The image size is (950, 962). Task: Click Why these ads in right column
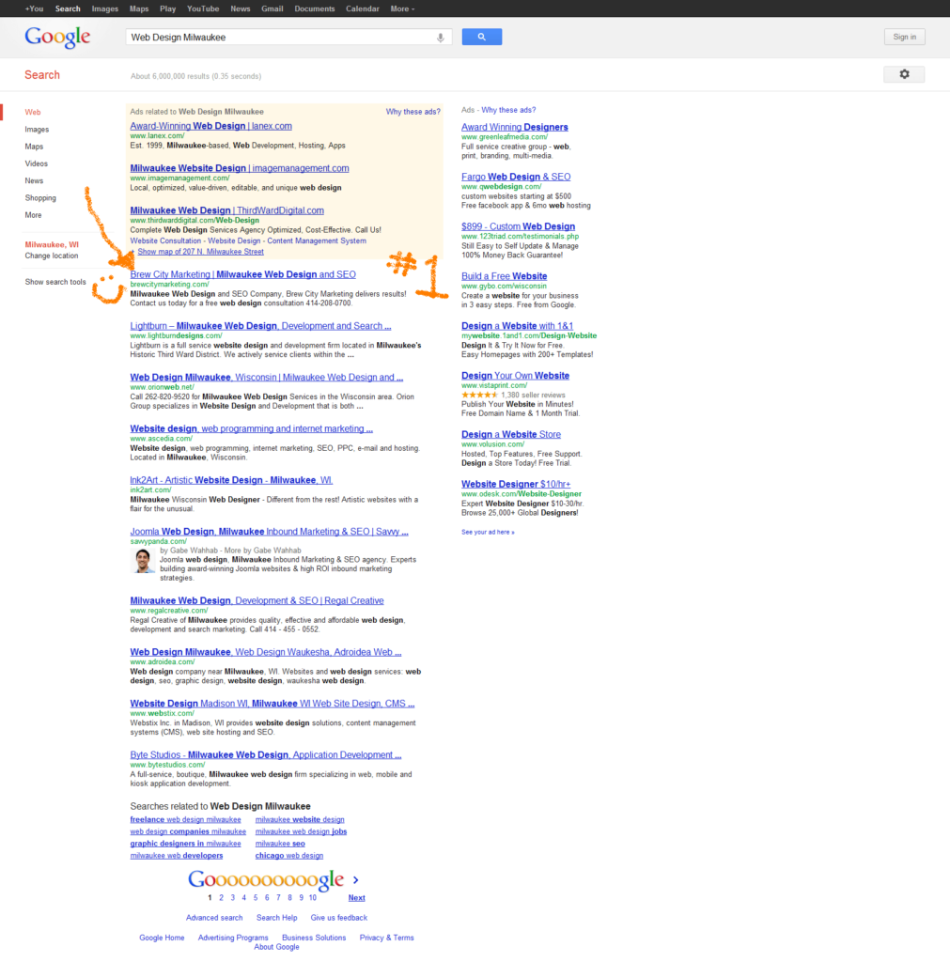coord(508,110)
